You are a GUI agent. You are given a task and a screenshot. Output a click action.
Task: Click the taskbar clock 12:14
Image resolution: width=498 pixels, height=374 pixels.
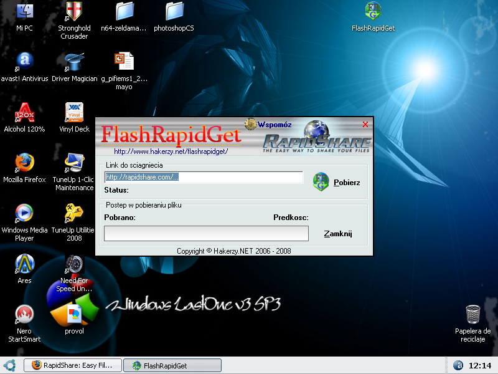pos(480,366)
